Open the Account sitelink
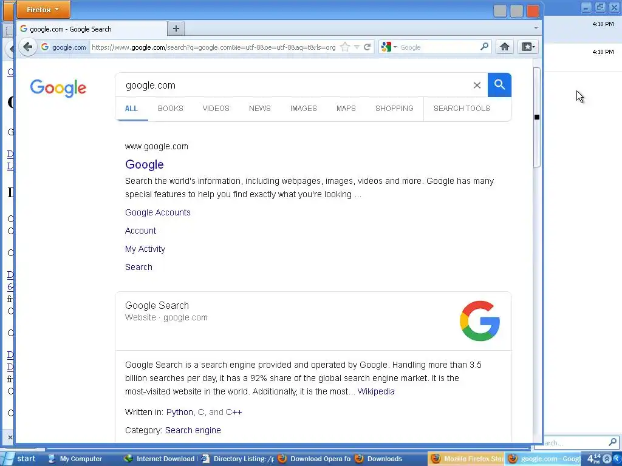 [x=140, y=231]
